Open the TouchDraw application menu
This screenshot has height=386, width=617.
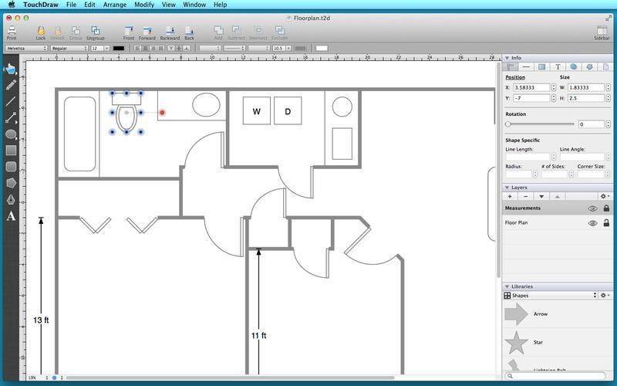point(41,5)
